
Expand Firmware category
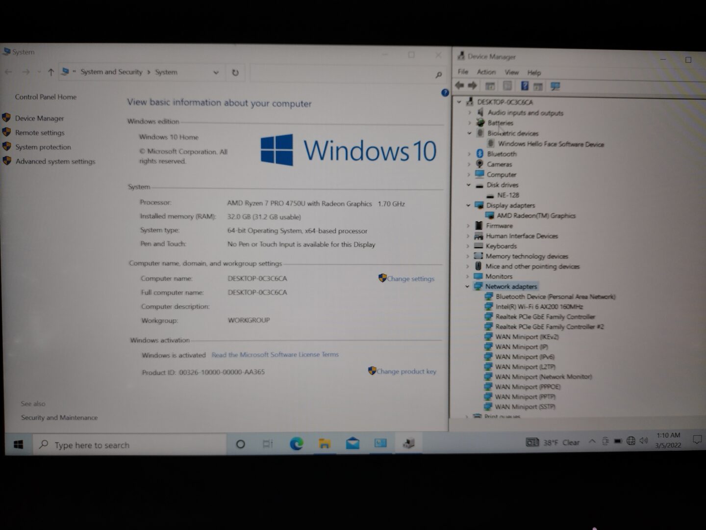coord(468,226)
